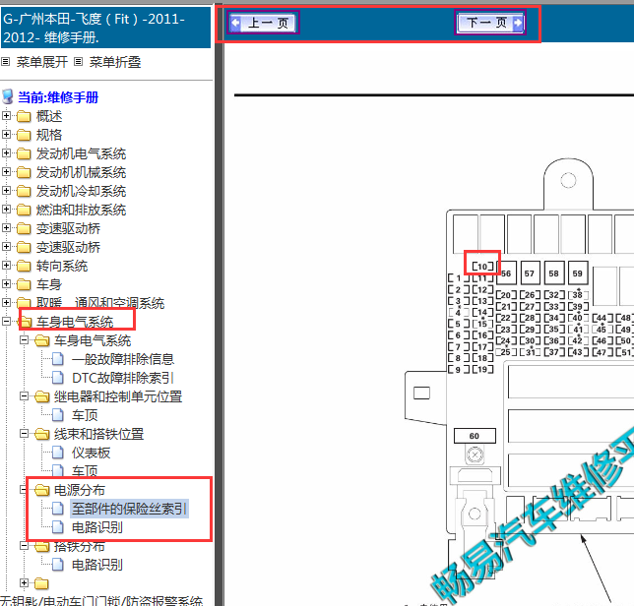Open the 仪表板 page
This screenshot has height=606, width=634.
[91, 453]
